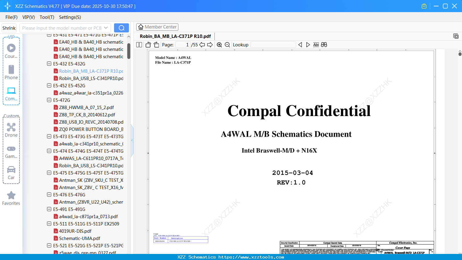This screenshot has width=462, height=260.
Task: Open the Z8B_USB_IO_REVC_20140708 file
Action: (89, 122)
